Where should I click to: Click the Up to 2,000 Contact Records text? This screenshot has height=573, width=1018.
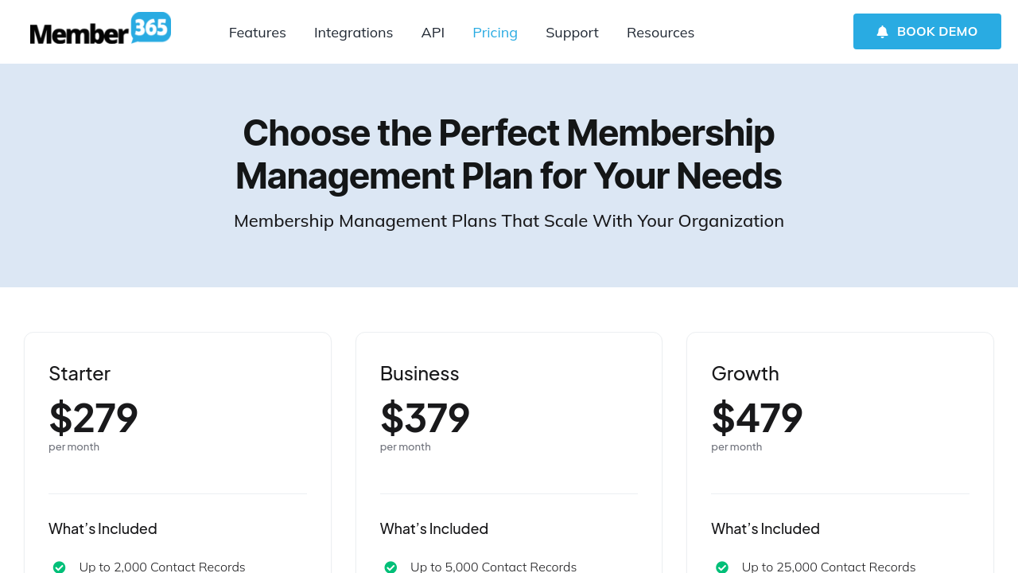click(162, 567)
